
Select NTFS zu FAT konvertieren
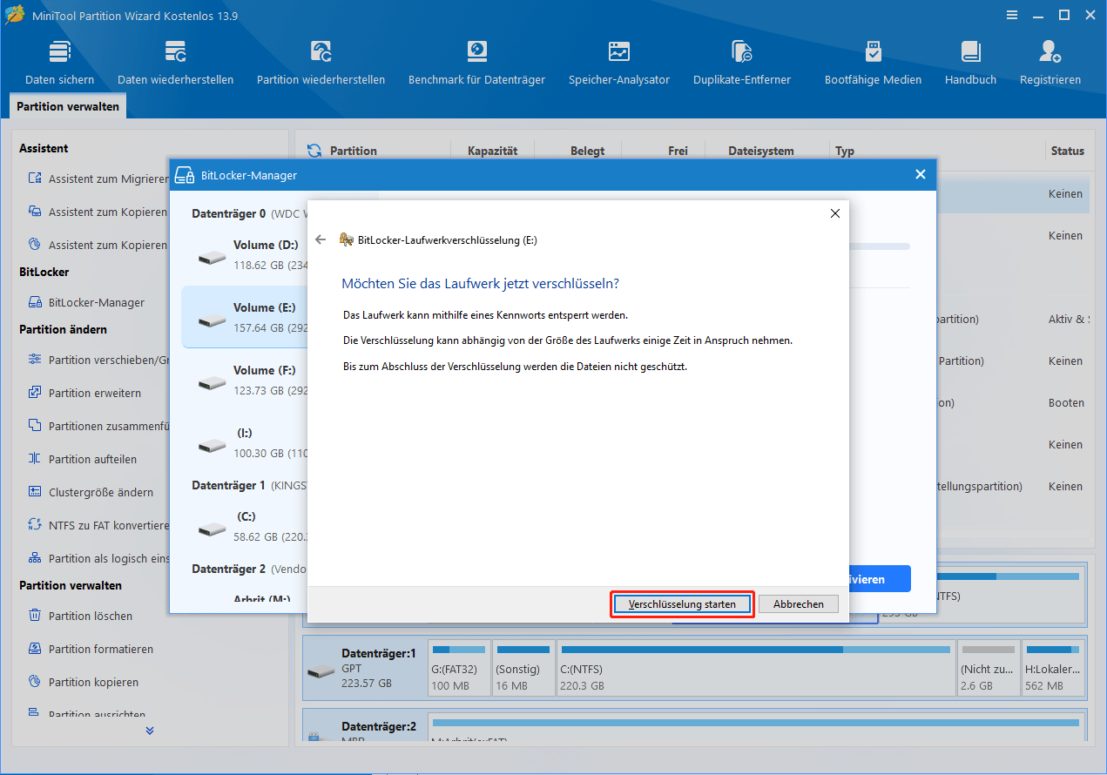point(98,525)
